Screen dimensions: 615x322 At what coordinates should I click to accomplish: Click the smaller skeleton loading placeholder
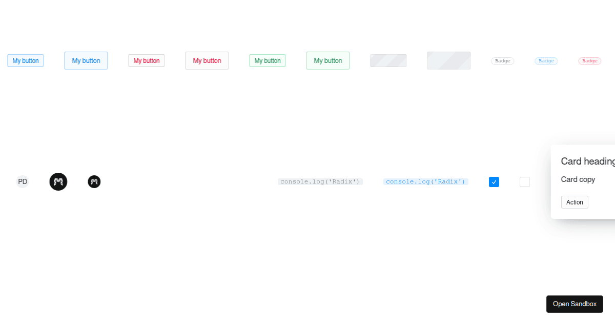pos(388,60)
